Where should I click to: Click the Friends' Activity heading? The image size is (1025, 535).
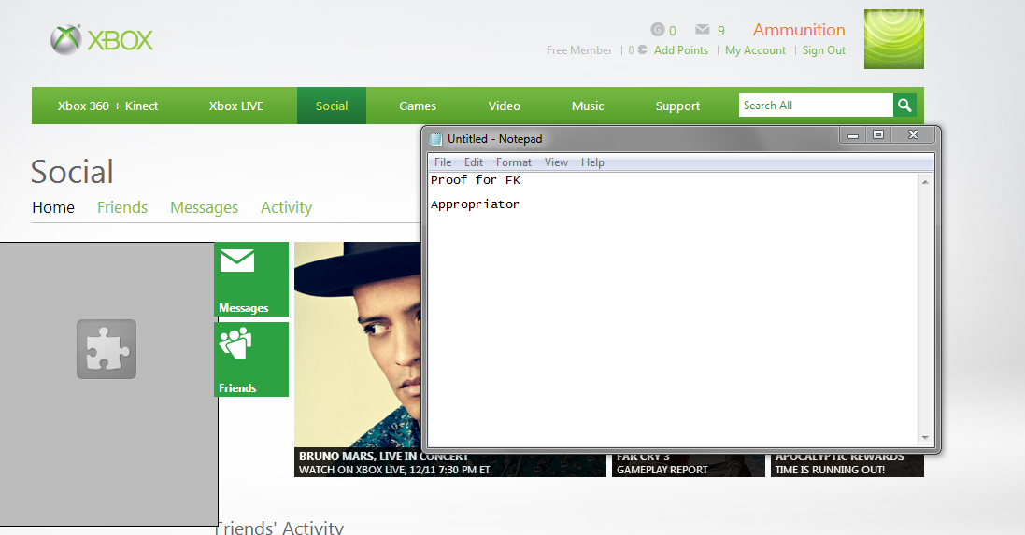tap(279, 528)
